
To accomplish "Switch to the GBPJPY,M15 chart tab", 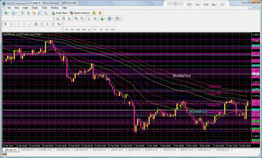I will tap(117, 150).
